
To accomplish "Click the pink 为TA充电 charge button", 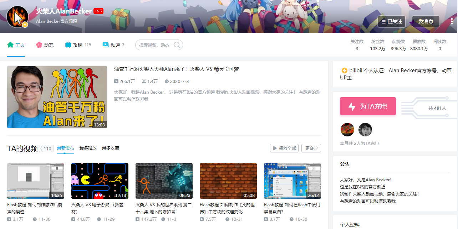I will tap(368, 106).
